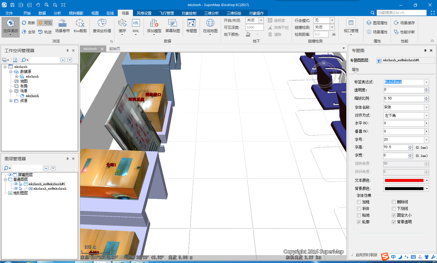Switch to the 倾斜摄影 ribbon tab
The width and height of the screenshot is (437, 263).
pos(76,13)
